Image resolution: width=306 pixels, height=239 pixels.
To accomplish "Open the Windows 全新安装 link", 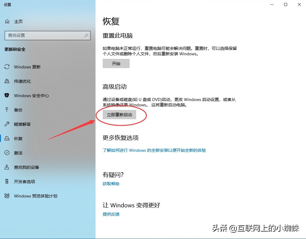I will pyautogui.click(x=154, y=150).
